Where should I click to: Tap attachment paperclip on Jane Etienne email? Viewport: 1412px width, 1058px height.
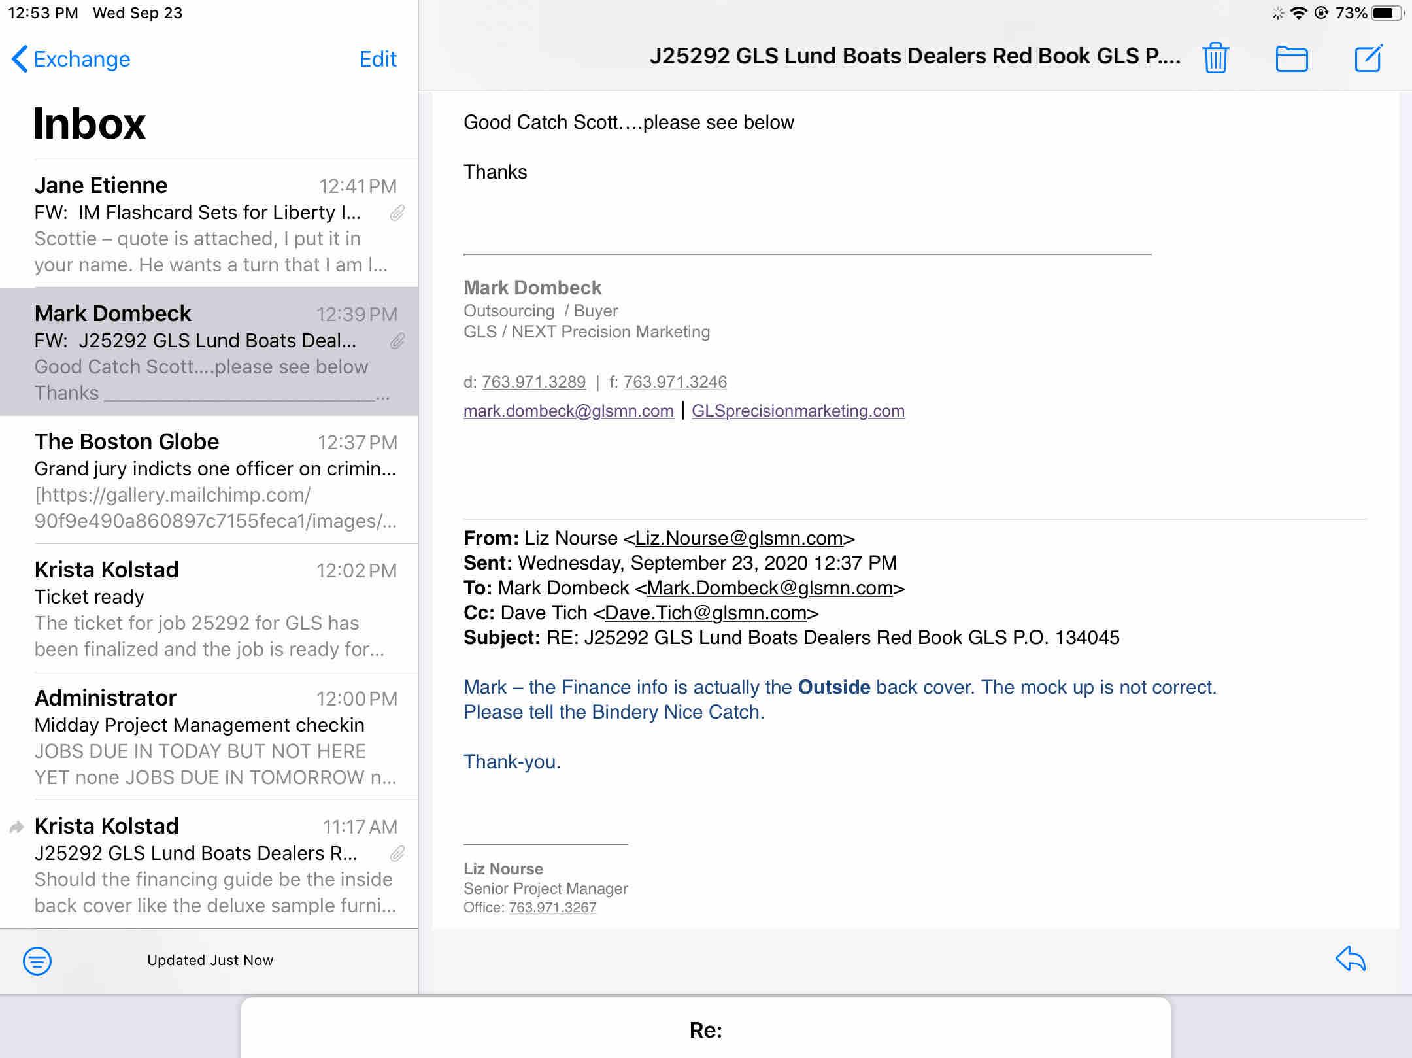pos(397,213)
